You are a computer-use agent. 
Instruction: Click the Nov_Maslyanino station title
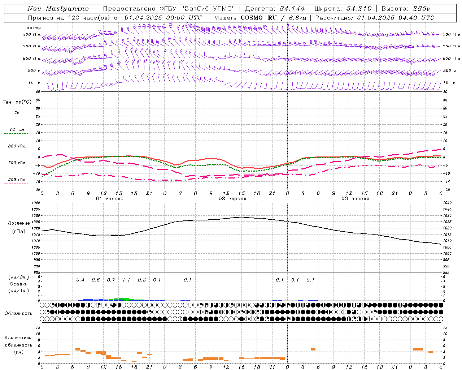(x=58, y=9)
